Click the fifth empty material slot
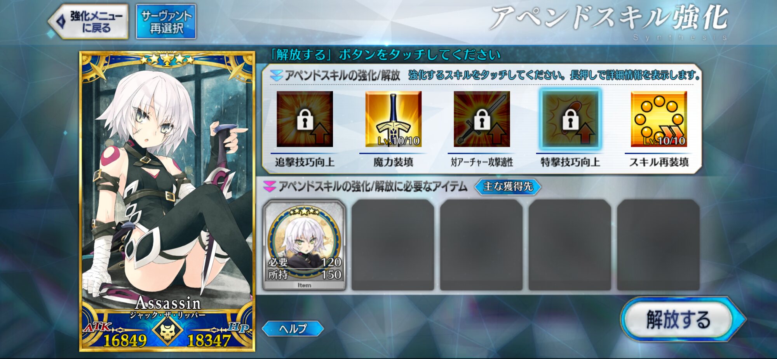777x359 pixels. click(x=659, y=245)
